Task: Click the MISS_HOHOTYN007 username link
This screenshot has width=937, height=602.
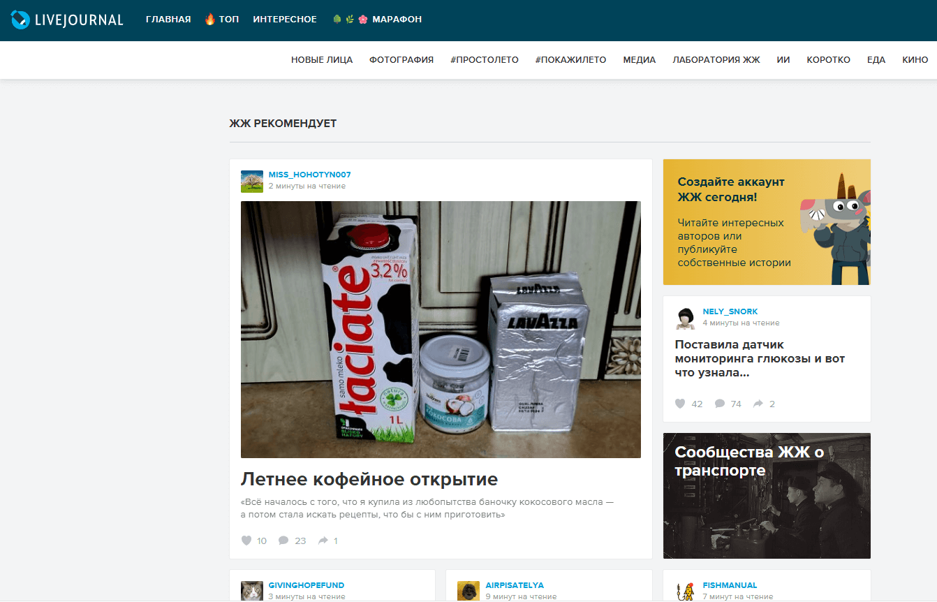Action: click(x=309, y=175)
